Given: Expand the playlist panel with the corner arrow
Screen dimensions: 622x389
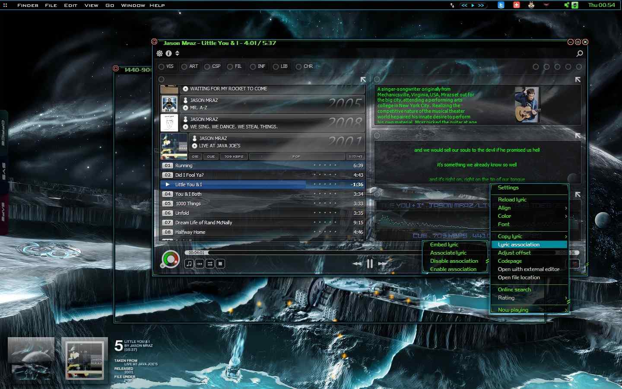Looking at the screenshot, I should click(363, 80).
